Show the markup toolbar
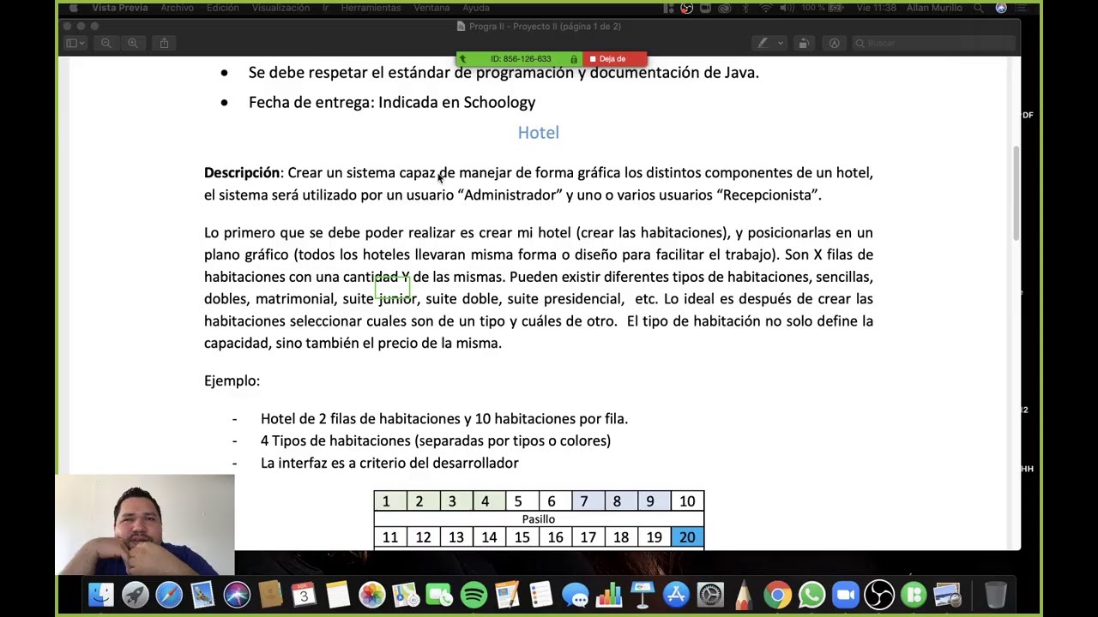Viewport: 1098px width, 617px height. (834, 43)
